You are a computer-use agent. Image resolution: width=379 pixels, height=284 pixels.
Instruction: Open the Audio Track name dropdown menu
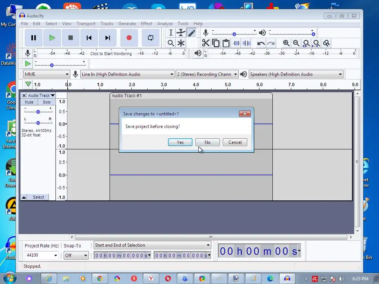[41, 95]
